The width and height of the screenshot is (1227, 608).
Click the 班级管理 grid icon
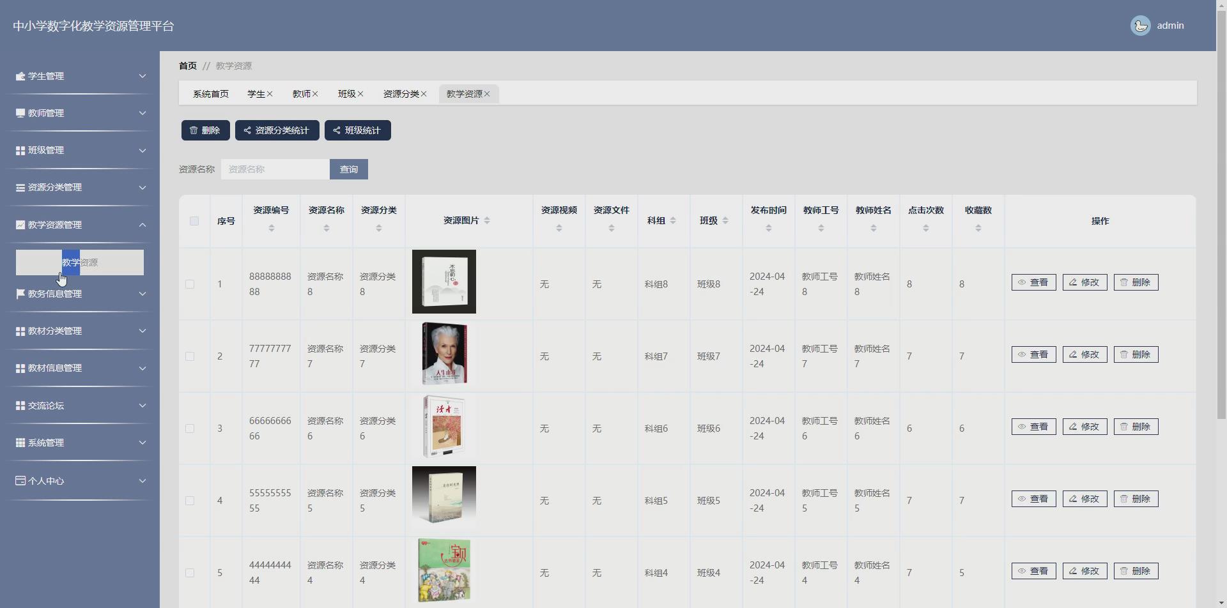pos(20,150)
